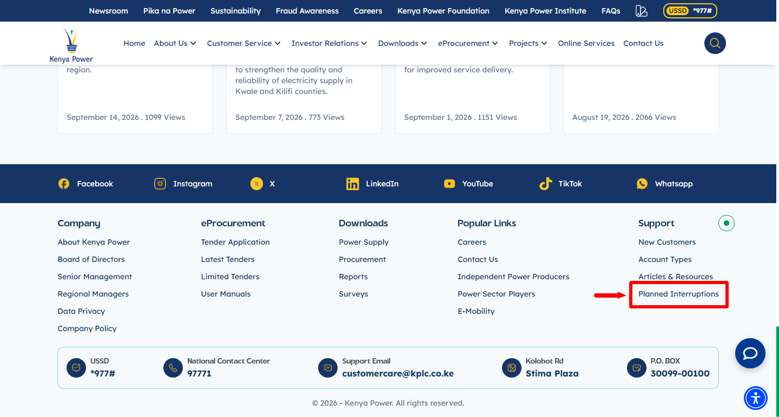Screen dimensions: 779x417
Task: Click the TikTok icon
Action: coord(545,184)
